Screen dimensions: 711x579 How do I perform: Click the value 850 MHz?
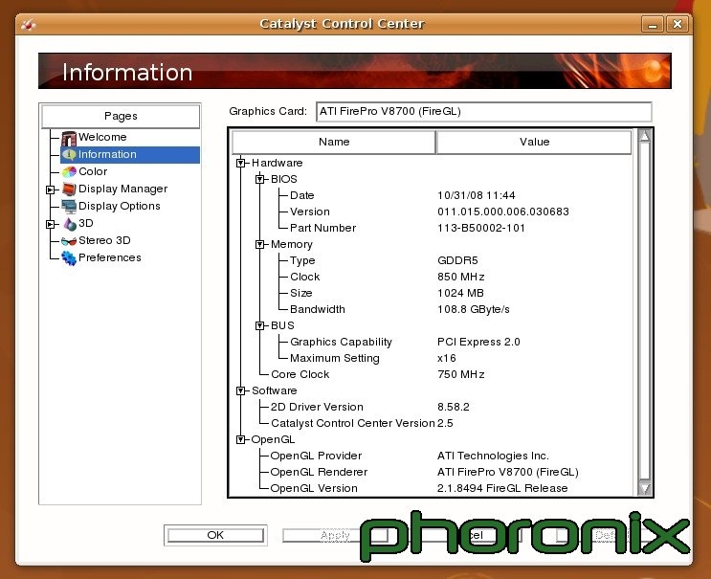[x=460, y=277]
